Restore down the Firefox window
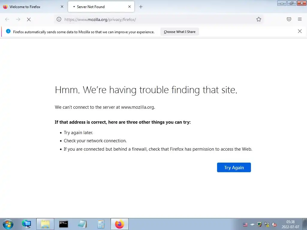 click(x=292, y=3)
